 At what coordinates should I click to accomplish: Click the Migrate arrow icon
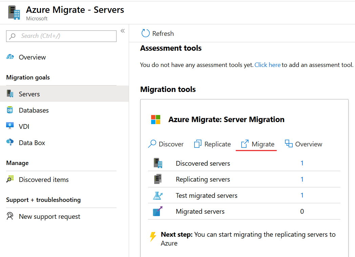coord(245,144)
